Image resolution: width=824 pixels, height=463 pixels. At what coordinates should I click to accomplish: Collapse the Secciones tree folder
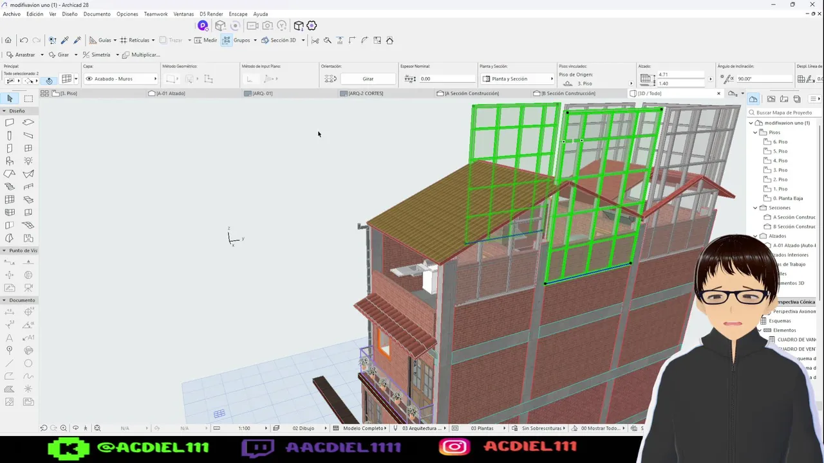pos(756,208)
